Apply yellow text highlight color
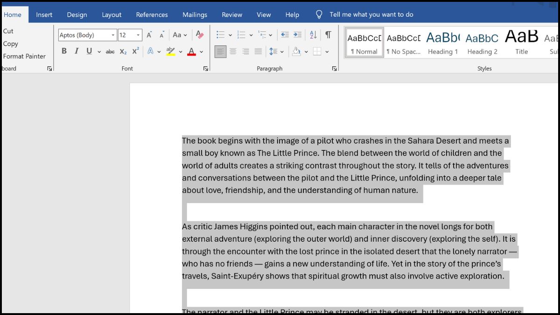Viewport: 560px width, 315px height. 170,51
